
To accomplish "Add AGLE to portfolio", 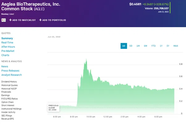I will (53, 20).
